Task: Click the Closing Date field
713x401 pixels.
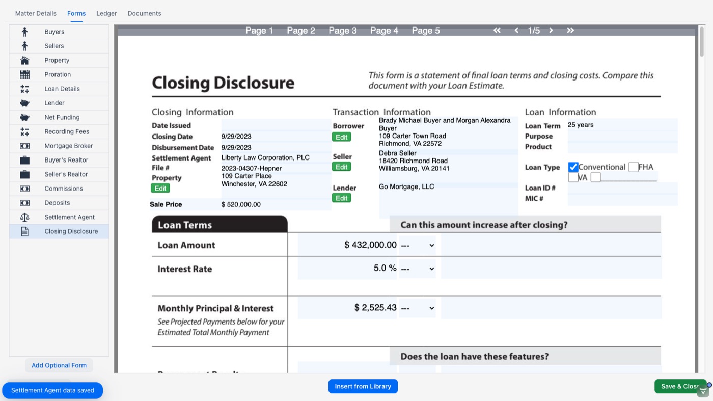Action: pos(276,136)
